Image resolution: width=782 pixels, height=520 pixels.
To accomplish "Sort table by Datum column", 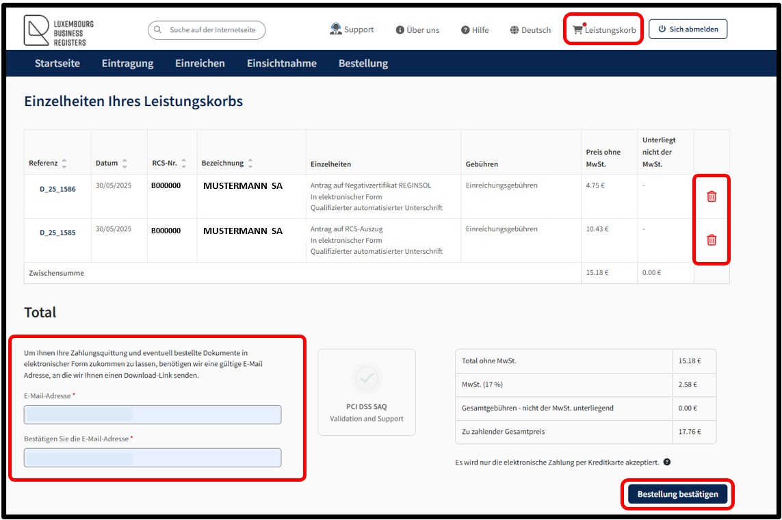I will click(125, 163).
